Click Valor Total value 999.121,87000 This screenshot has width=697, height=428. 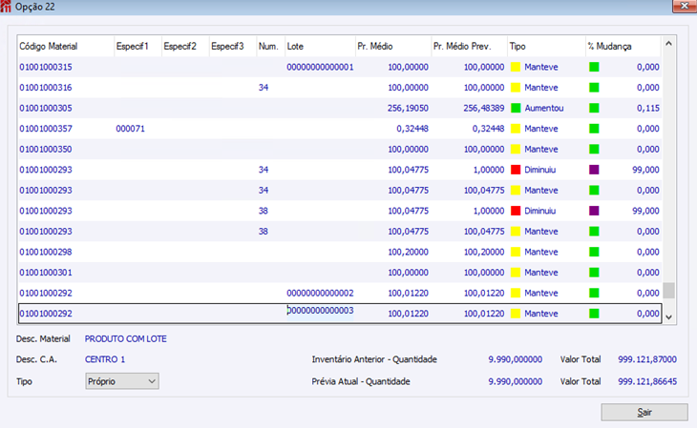647,359
